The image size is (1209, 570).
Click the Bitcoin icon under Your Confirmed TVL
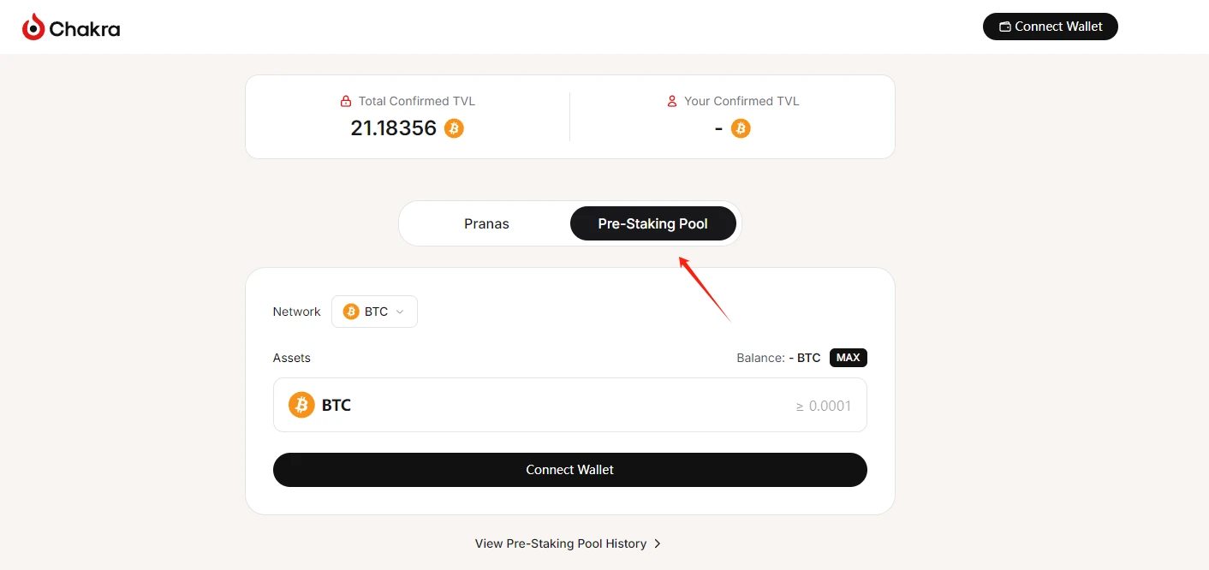741,128
